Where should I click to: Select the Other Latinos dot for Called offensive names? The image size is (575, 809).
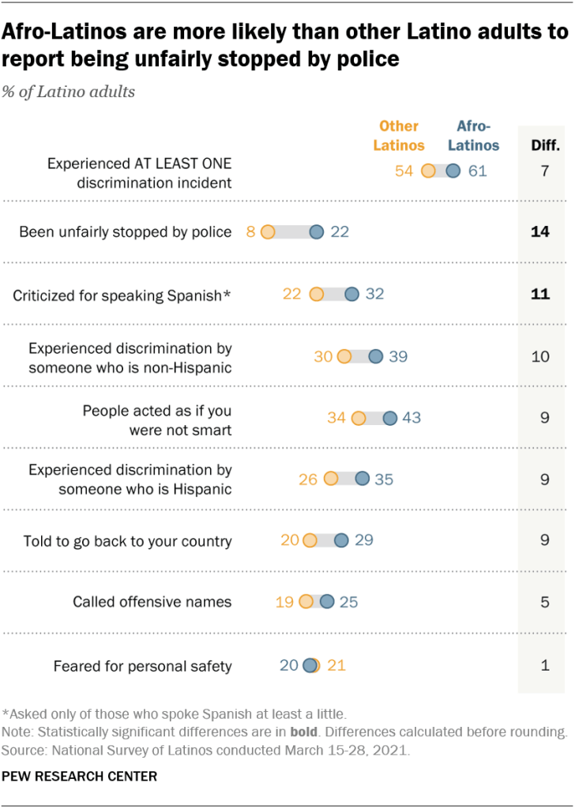pos(306,603)
